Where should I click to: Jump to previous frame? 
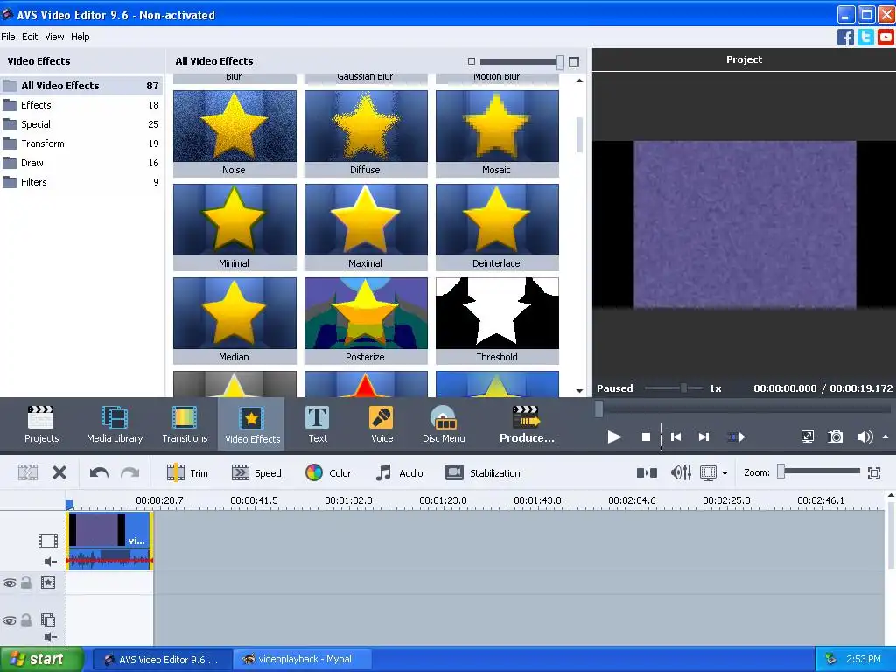(x=676, y=437)
